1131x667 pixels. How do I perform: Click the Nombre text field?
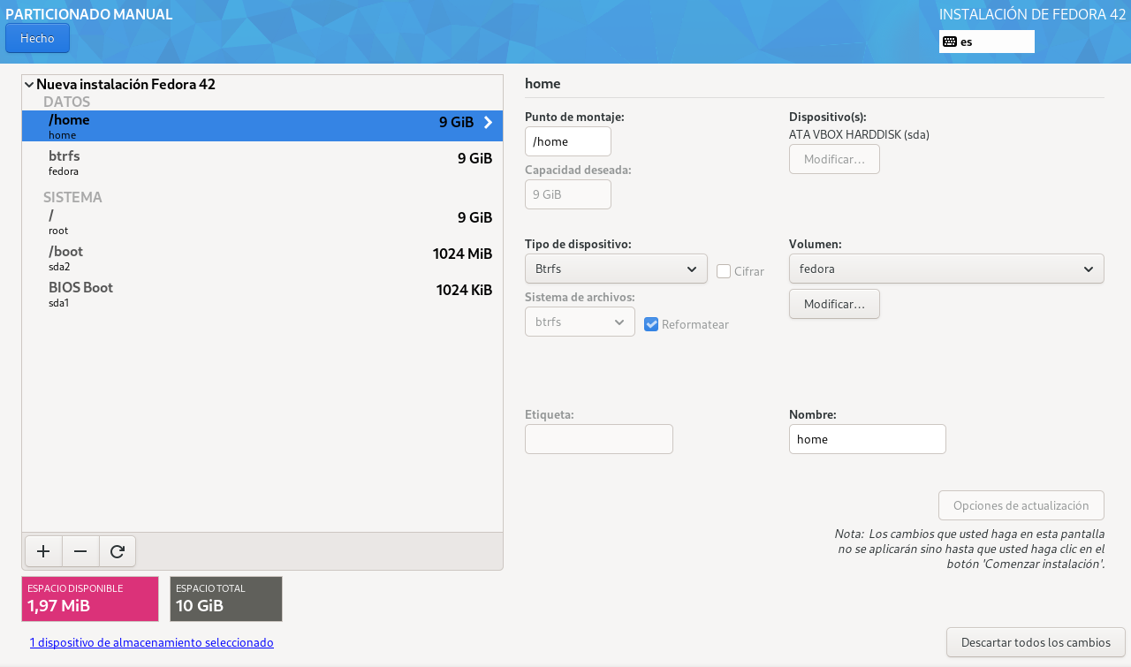tap(866, 439)
